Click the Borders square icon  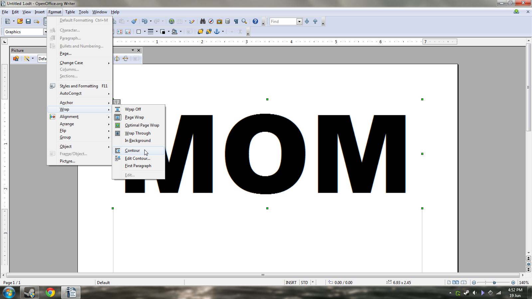(x=139, y=32)
